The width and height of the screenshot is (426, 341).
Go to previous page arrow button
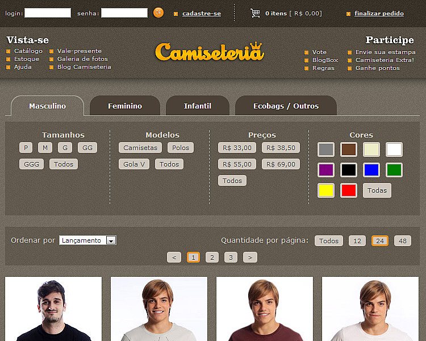click(174, 257)
